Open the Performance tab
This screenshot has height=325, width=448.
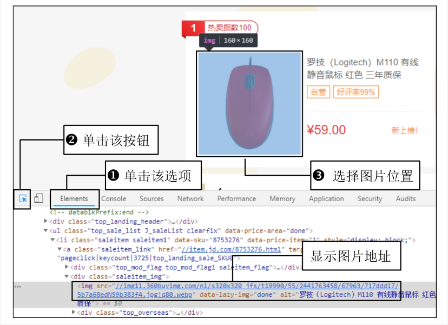[236, 199]
